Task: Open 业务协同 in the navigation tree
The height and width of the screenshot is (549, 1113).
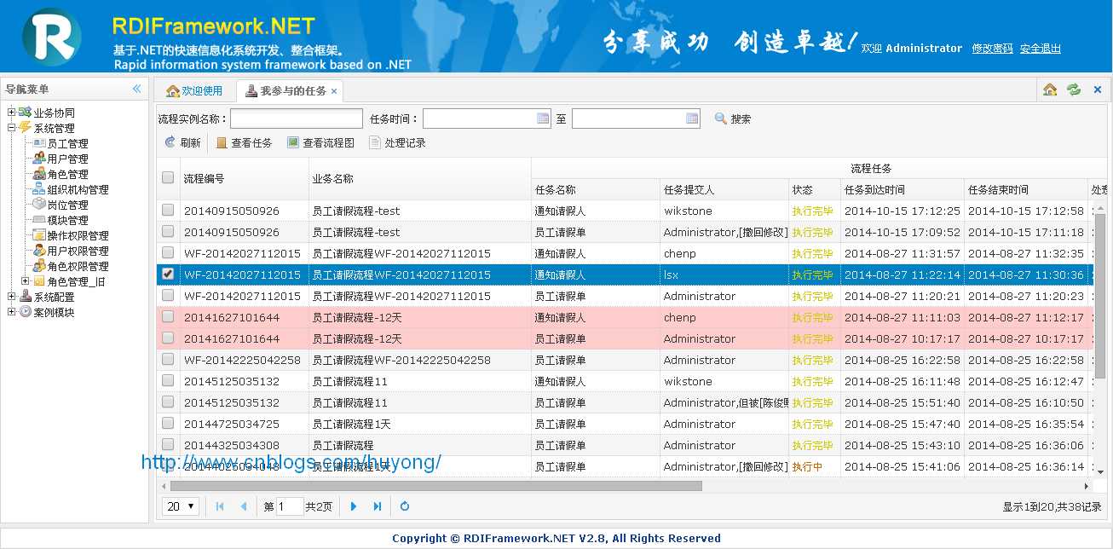Action: [54, 113]
